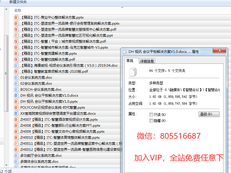Click the 高级(D)... button

point(209,114)
